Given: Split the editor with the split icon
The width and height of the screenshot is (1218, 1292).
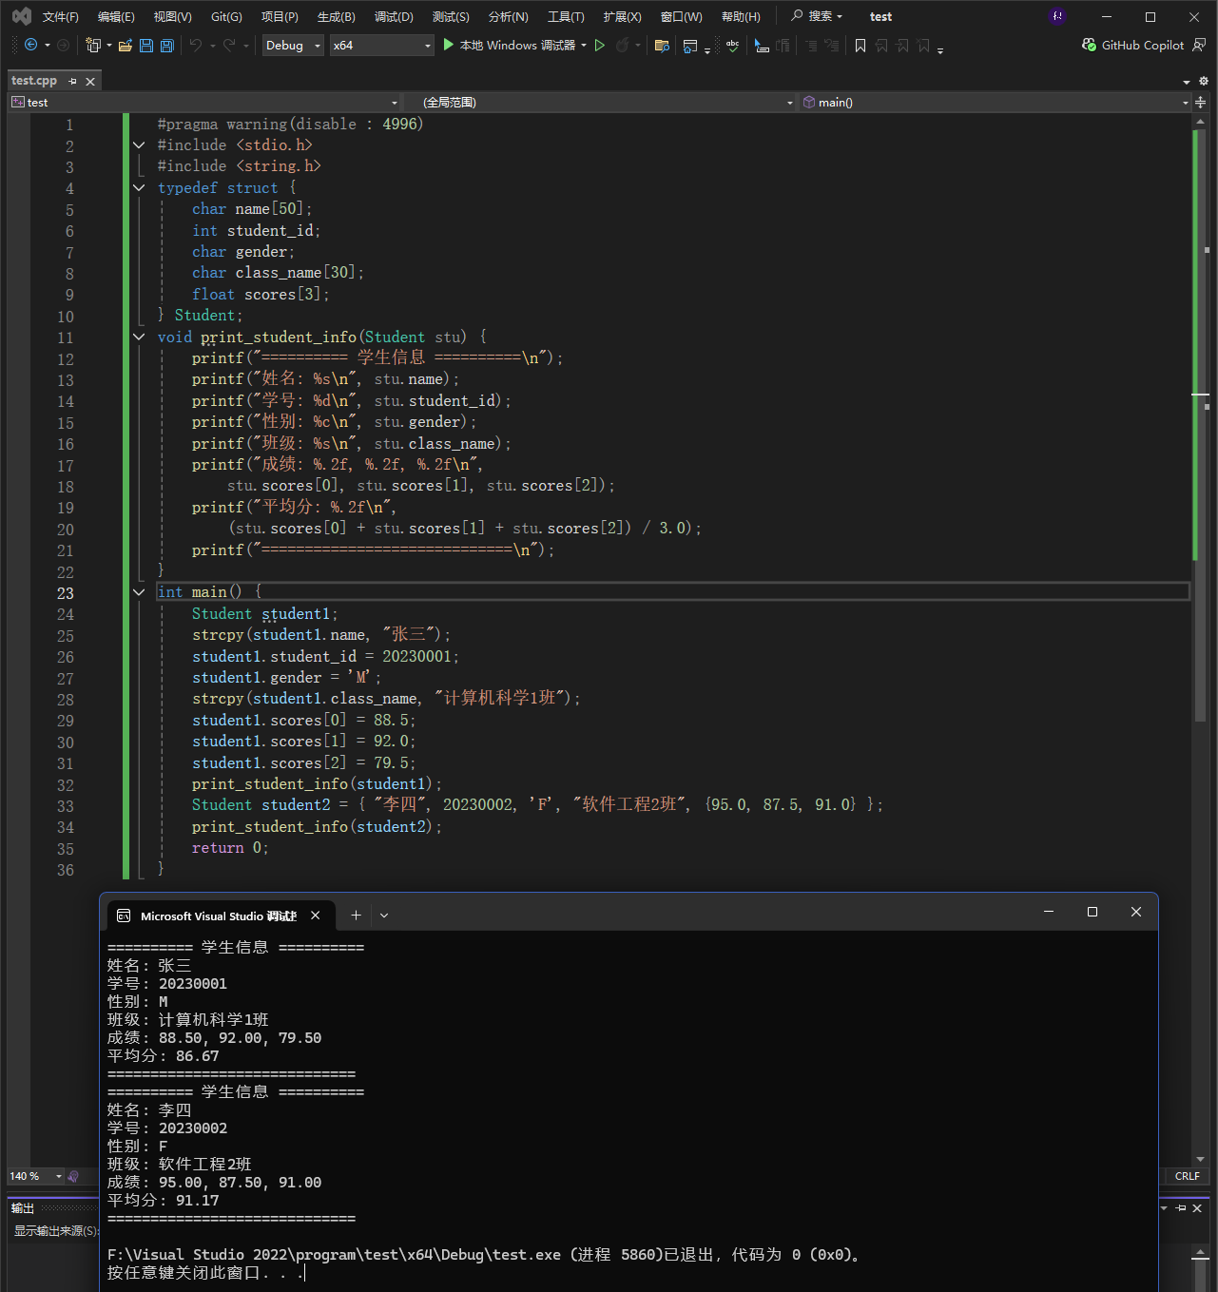Looking at the screenshot, I should click(1201, 102).
